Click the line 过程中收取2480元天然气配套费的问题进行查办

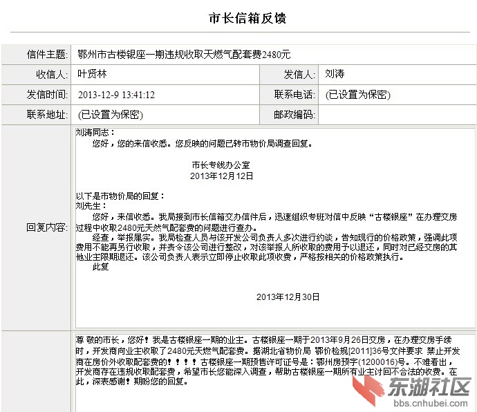point(167,227)
